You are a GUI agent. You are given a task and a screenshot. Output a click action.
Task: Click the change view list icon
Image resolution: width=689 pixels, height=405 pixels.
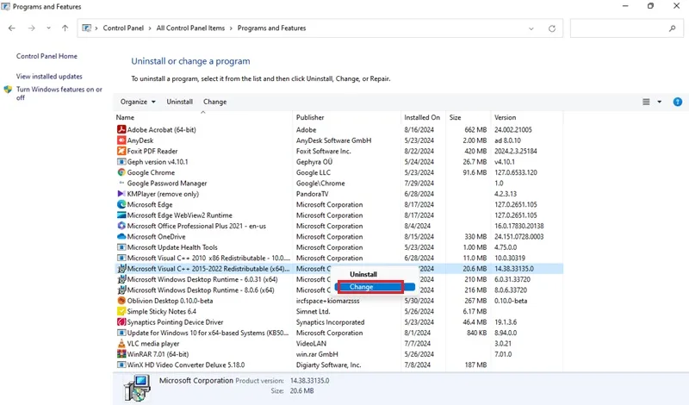pyautogui.click(x=646, y=102)
